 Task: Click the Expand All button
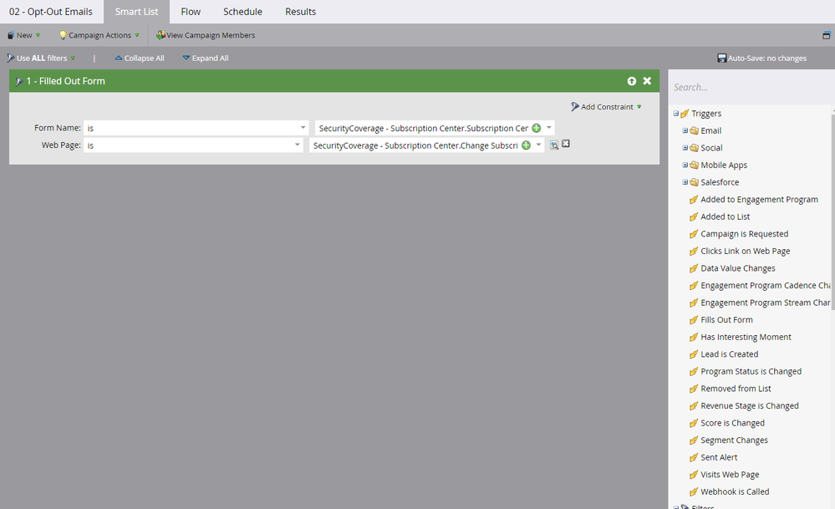pos(206,59)
